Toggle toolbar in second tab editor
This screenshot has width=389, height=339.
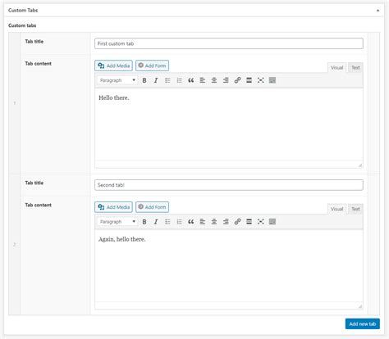tap(272, 222)
